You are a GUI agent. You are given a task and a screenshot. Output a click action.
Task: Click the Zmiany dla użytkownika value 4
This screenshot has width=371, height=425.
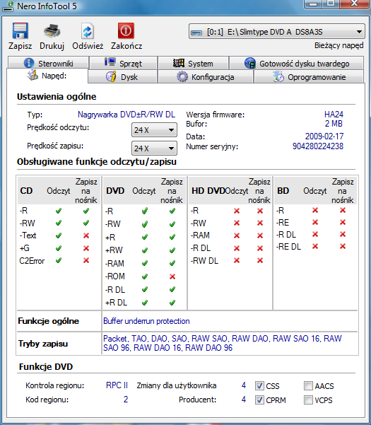[244, 385]
